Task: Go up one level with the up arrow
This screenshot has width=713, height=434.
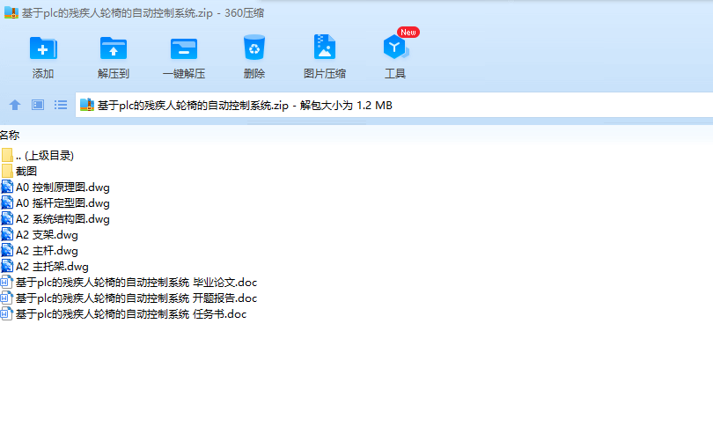Action: click(15, 105)
